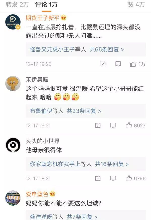Image resolution: width=151 pixels, height=220 pixels.
Task: Tap repost icon under 头头的小世界's comment
Action: click(x=98, y=178)
